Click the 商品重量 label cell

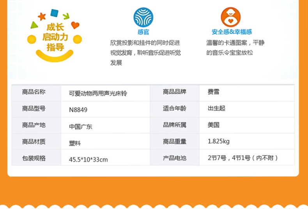tap(175, 141)
